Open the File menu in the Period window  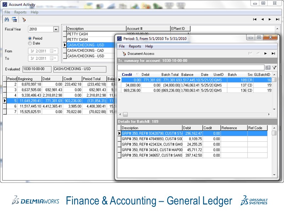tap(122, 46)
